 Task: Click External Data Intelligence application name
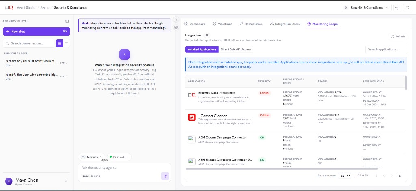217,93
